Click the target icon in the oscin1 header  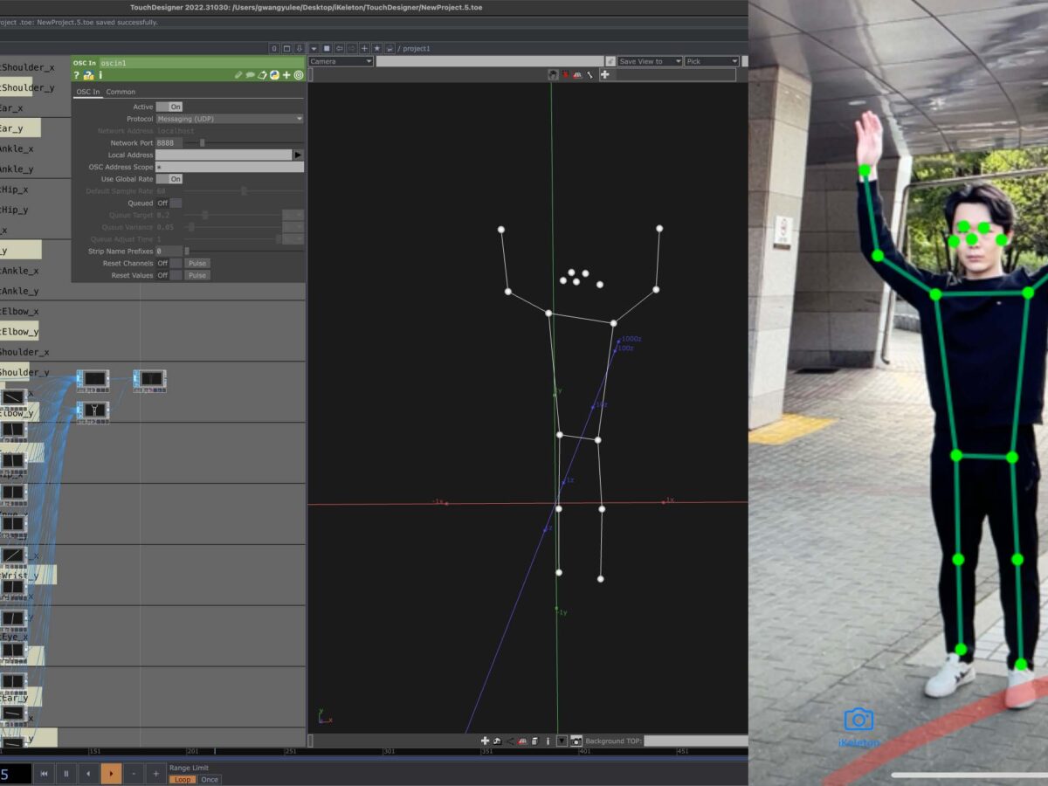[299, 76]
